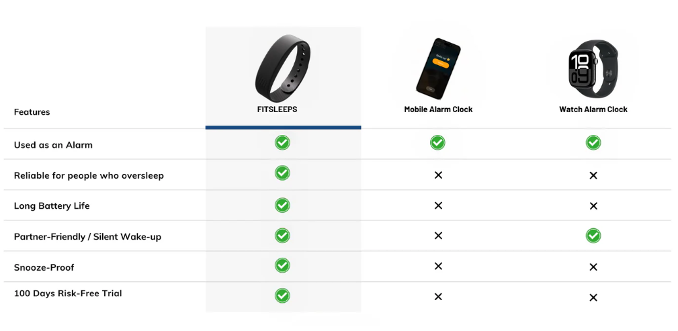Click the blue underline bar beneath FITSLEEPS
Viewport: 678px width, 331px height.
point(283,128)
